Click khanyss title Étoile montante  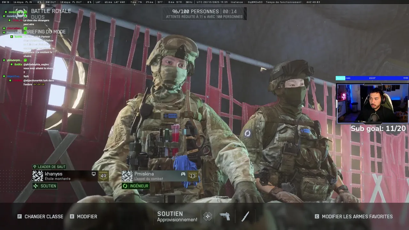coord(58,179)
